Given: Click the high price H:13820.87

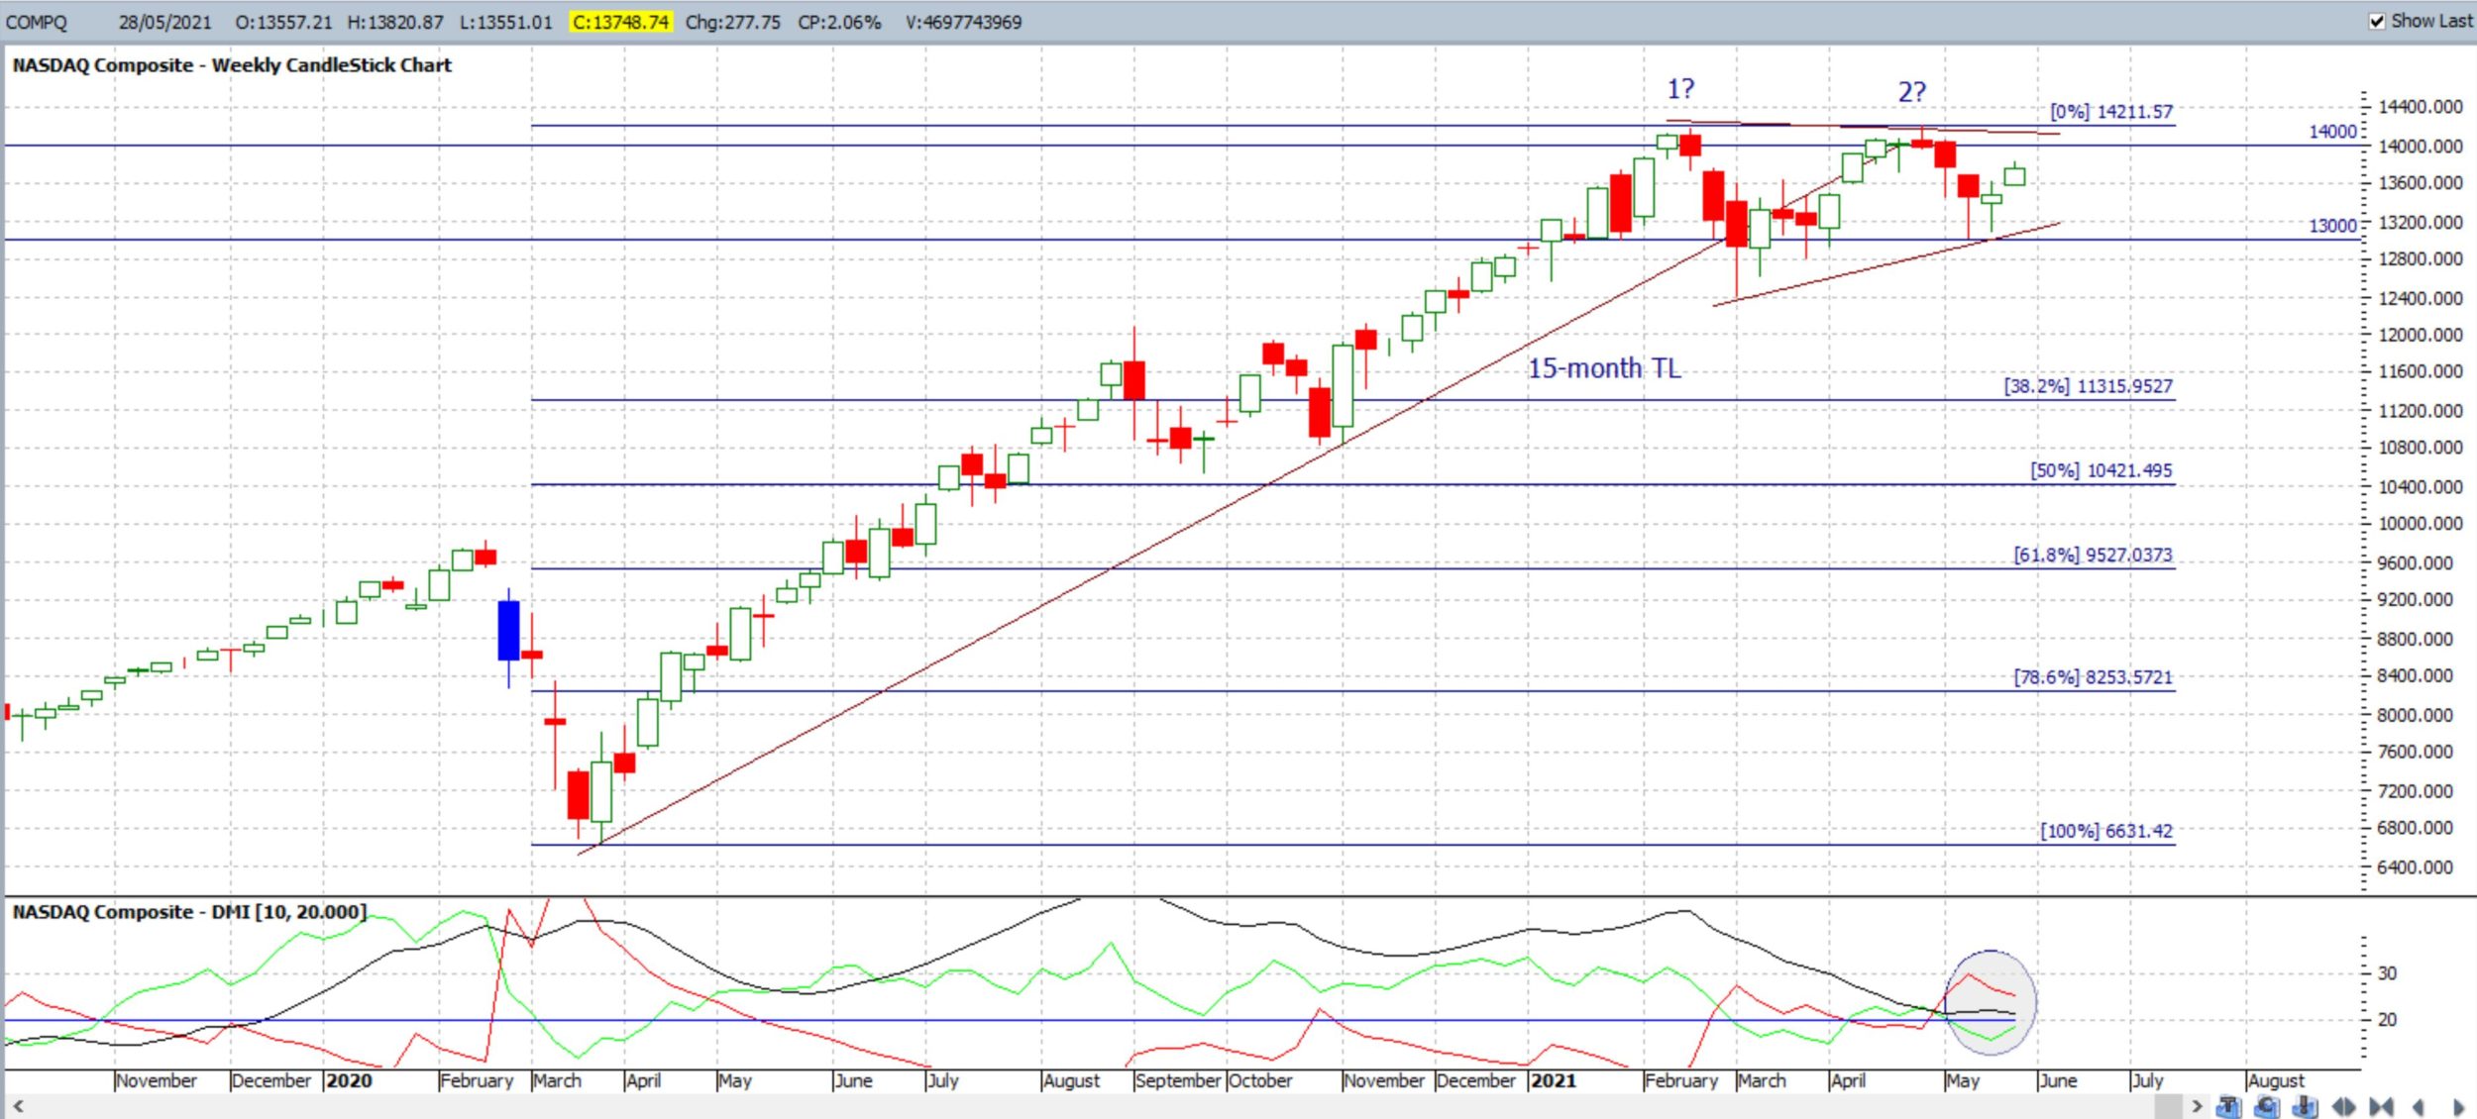Looking at the screenshot, I should click(395, 22).
